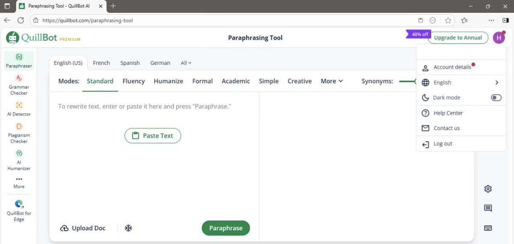Click the clipboard icon in address bar
This screenshot has width=514, height=244.
pos(421,20)
